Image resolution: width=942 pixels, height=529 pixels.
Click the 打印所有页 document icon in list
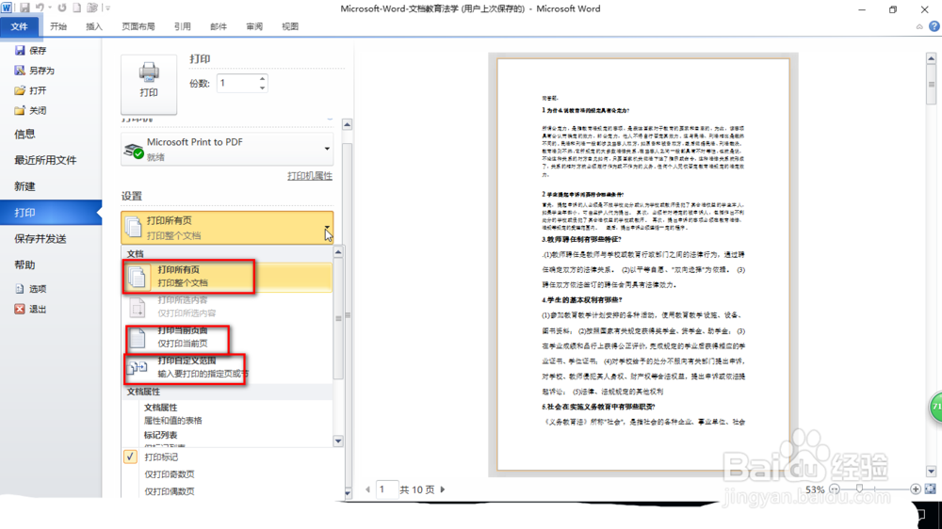137,276
